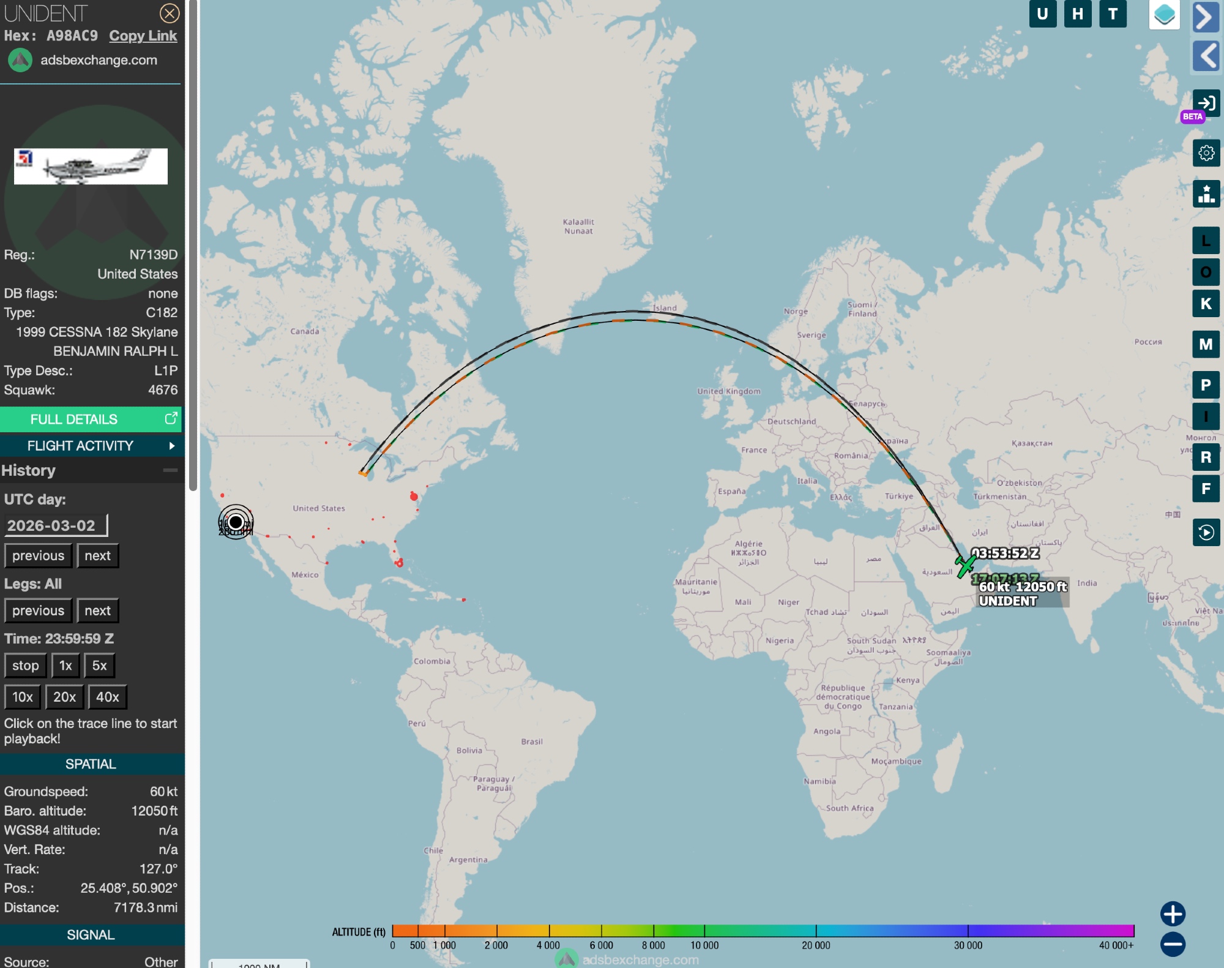Image resolution: width=1224 pixels, height=968 pixels.
Task: Toggle the U filter button
Action: 1043,14
